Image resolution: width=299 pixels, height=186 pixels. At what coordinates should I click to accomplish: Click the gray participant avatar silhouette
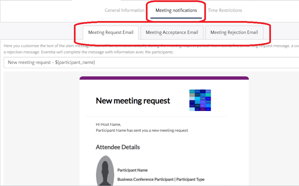[105, 171]
